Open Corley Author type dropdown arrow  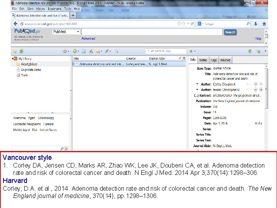197,84
